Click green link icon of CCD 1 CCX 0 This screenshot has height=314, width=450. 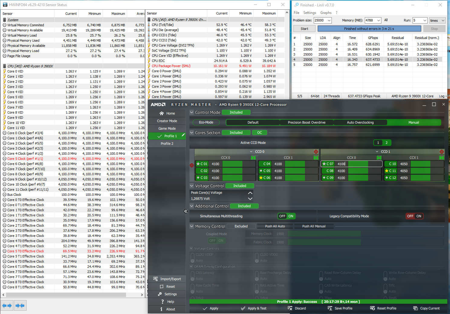[379, 157]
